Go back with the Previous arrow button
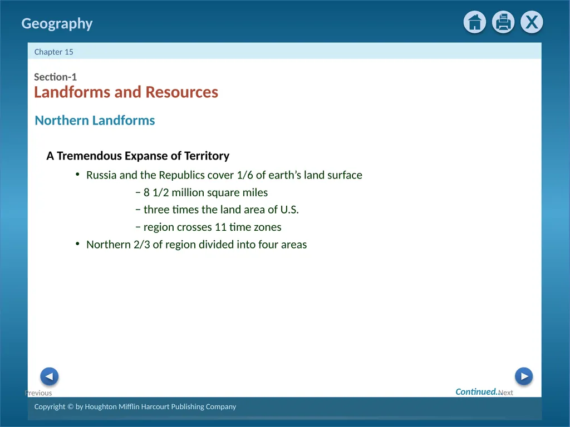 (x=50, y=376)
